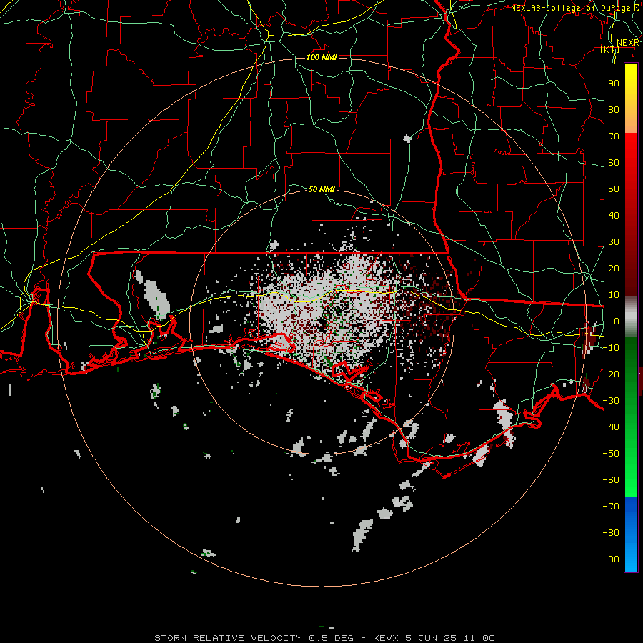Click the -20 velocity scale label
This screenshot has width=643, height=643.
pyautogui.click(x=611, y=374)
